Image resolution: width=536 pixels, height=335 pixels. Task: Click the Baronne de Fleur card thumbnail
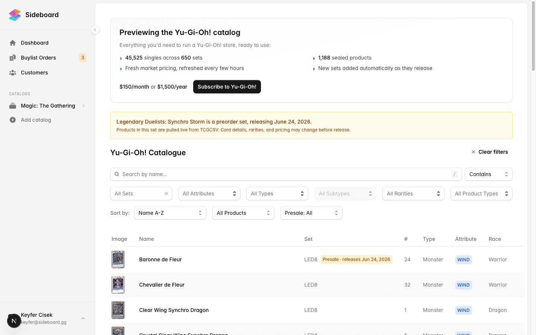pos(118,259)
